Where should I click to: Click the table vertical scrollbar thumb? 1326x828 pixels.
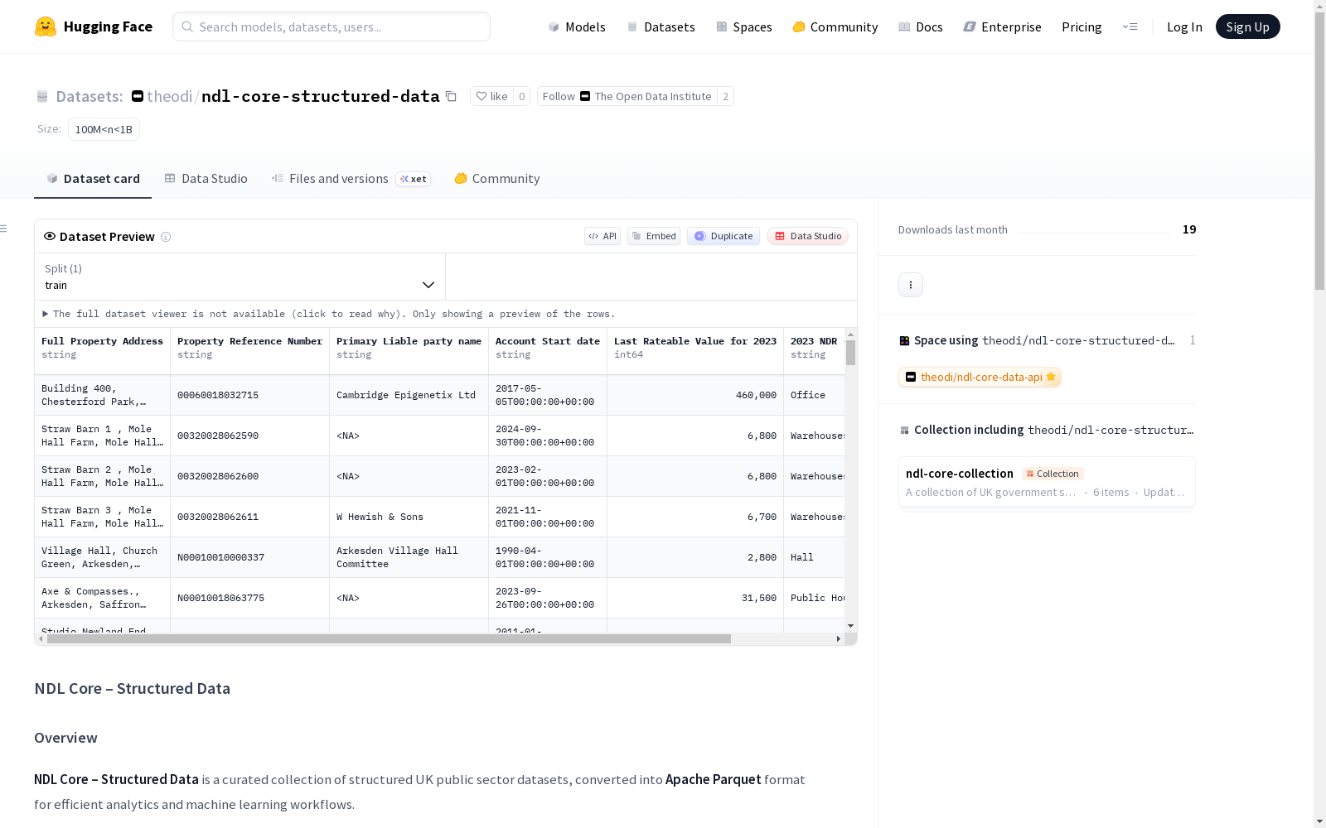pyautogui.click(x=851, y=353)
